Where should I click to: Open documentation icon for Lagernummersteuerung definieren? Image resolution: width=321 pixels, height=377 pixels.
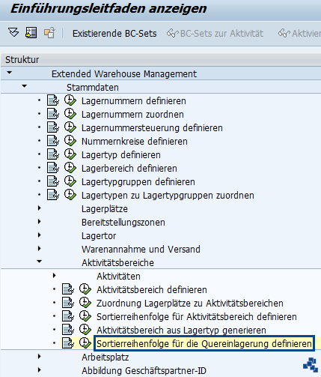[53, 127]
